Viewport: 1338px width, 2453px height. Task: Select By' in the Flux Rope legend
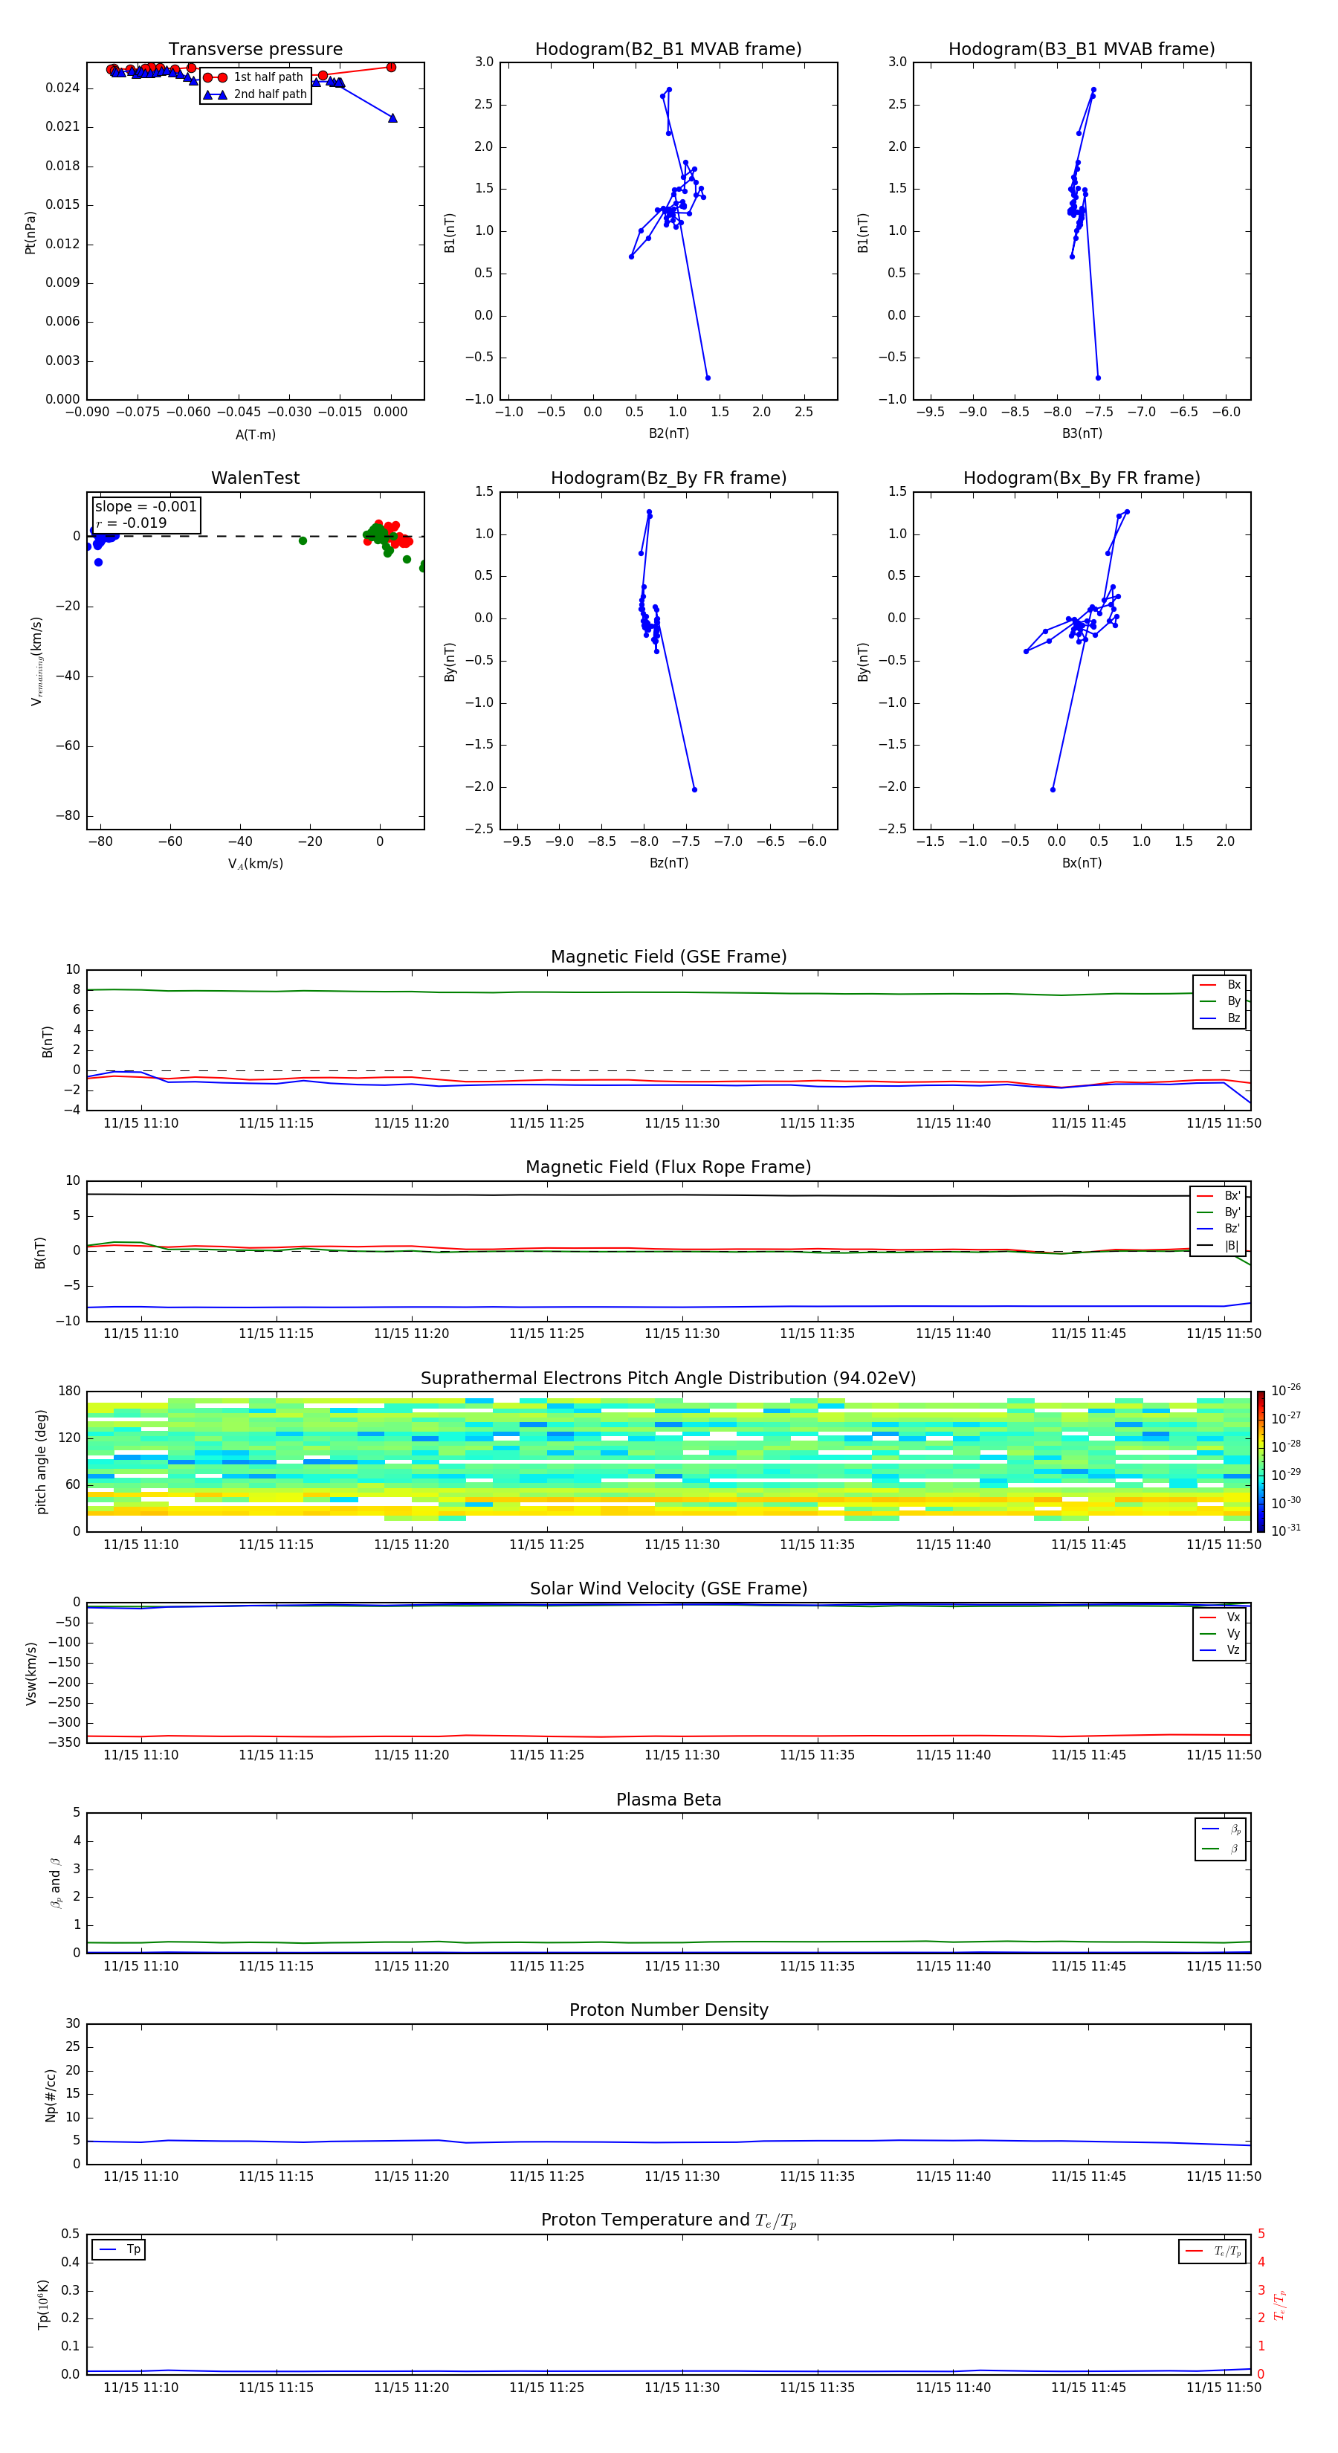click(x=1218, y=1212)
